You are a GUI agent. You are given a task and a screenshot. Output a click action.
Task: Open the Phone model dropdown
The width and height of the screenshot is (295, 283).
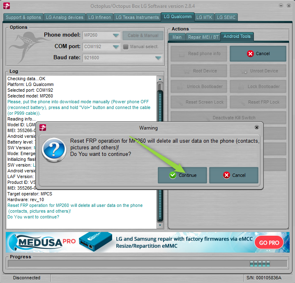116,35
